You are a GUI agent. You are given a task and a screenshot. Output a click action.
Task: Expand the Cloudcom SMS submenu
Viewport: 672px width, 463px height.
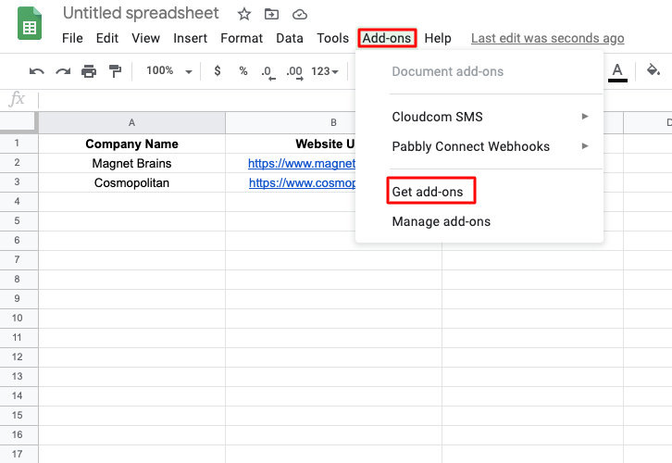click(479, 117)
